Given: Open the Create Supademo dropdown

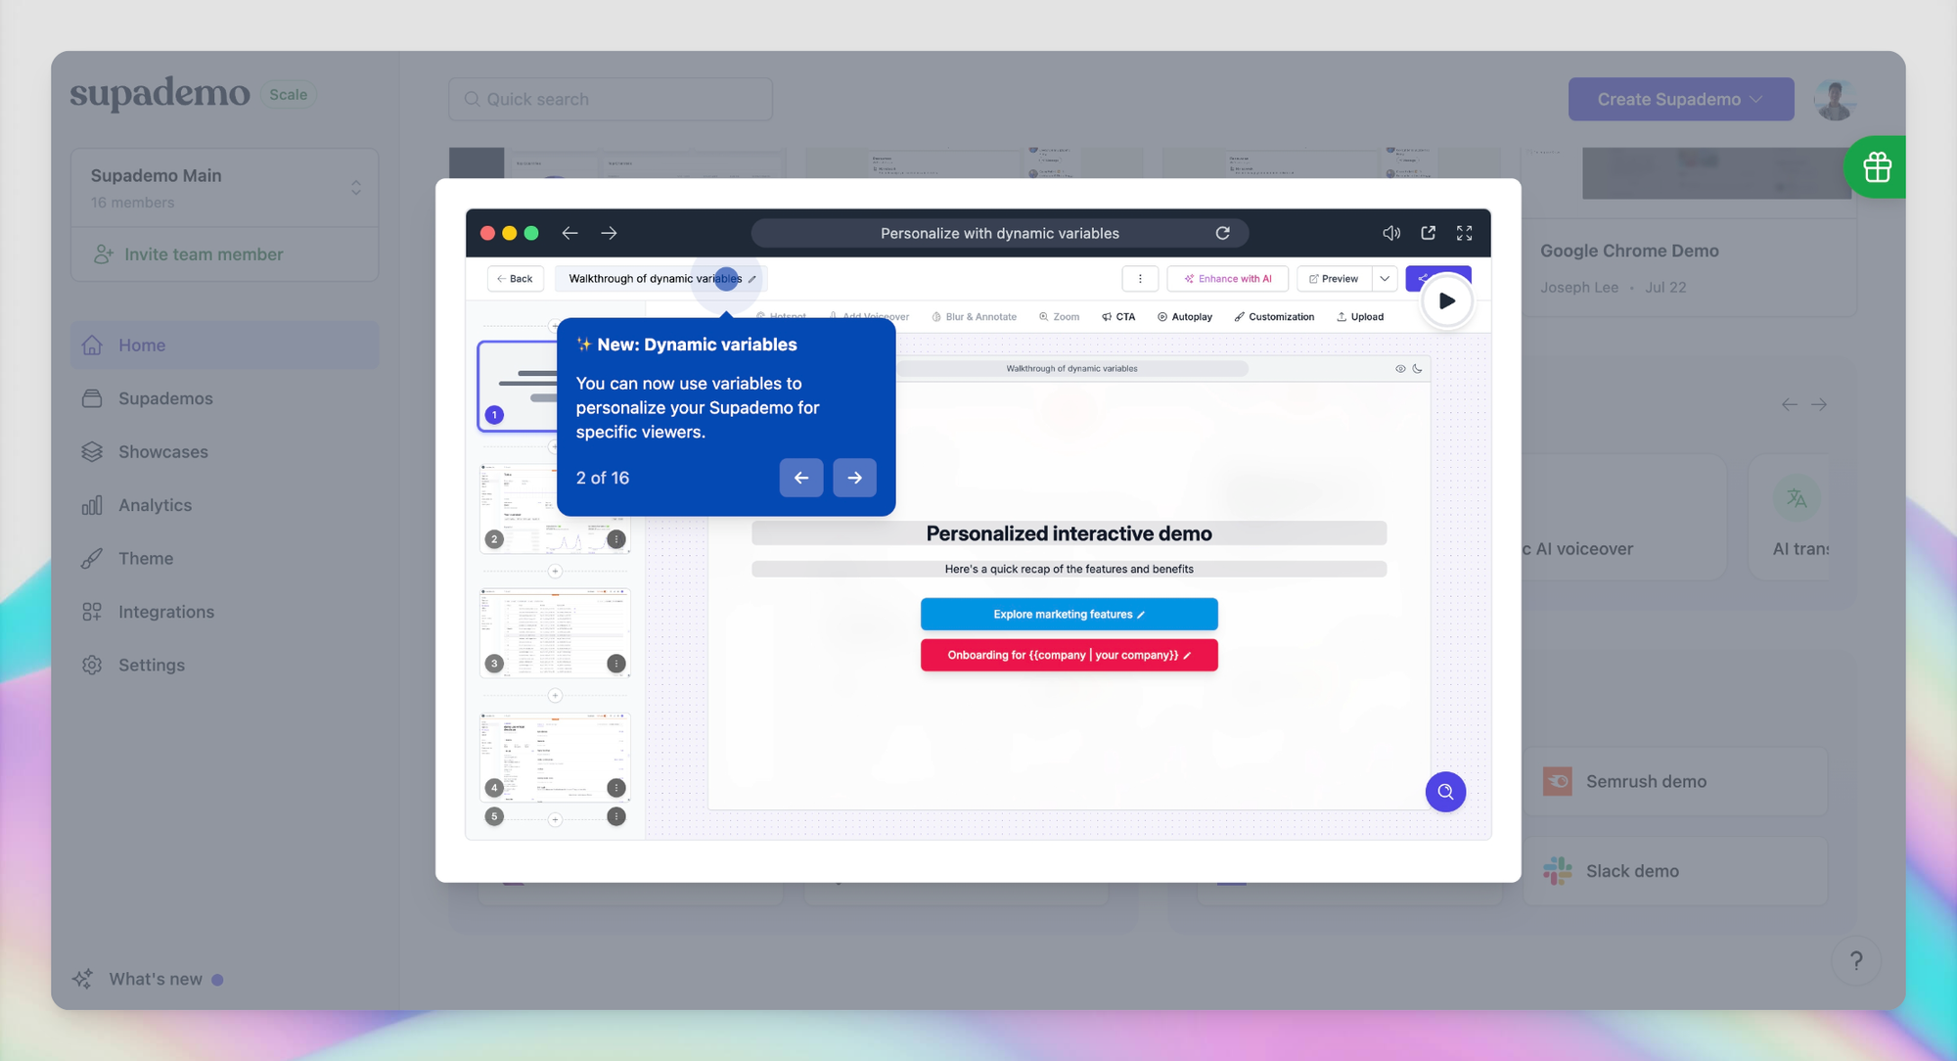Looking at the screenshot, I should click(1680, 99).
